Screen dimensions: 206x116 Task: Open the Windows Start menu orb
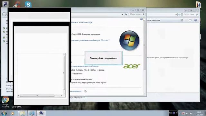coord(4,113)
